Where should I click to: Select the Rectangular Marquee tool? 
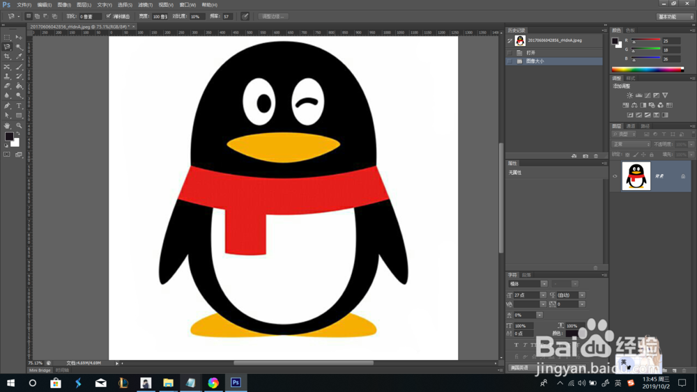point(7,38)
